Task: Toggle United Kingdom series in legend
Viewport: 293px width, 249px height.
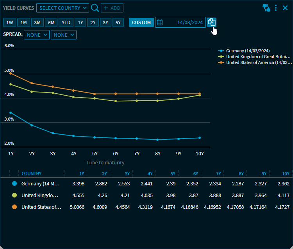Action: pyautogui.click(x=258, y=57)
